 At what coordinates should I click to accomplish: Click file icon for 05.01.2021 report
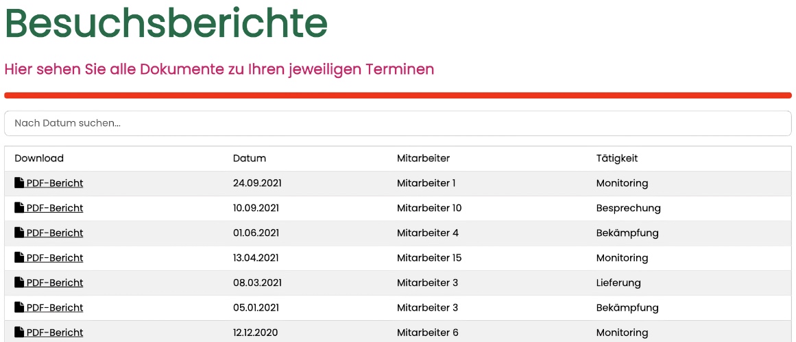(x=19, y=307)
